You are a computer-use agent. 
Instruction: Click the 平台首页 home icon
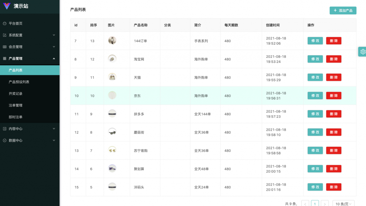(x=4, y=24)
